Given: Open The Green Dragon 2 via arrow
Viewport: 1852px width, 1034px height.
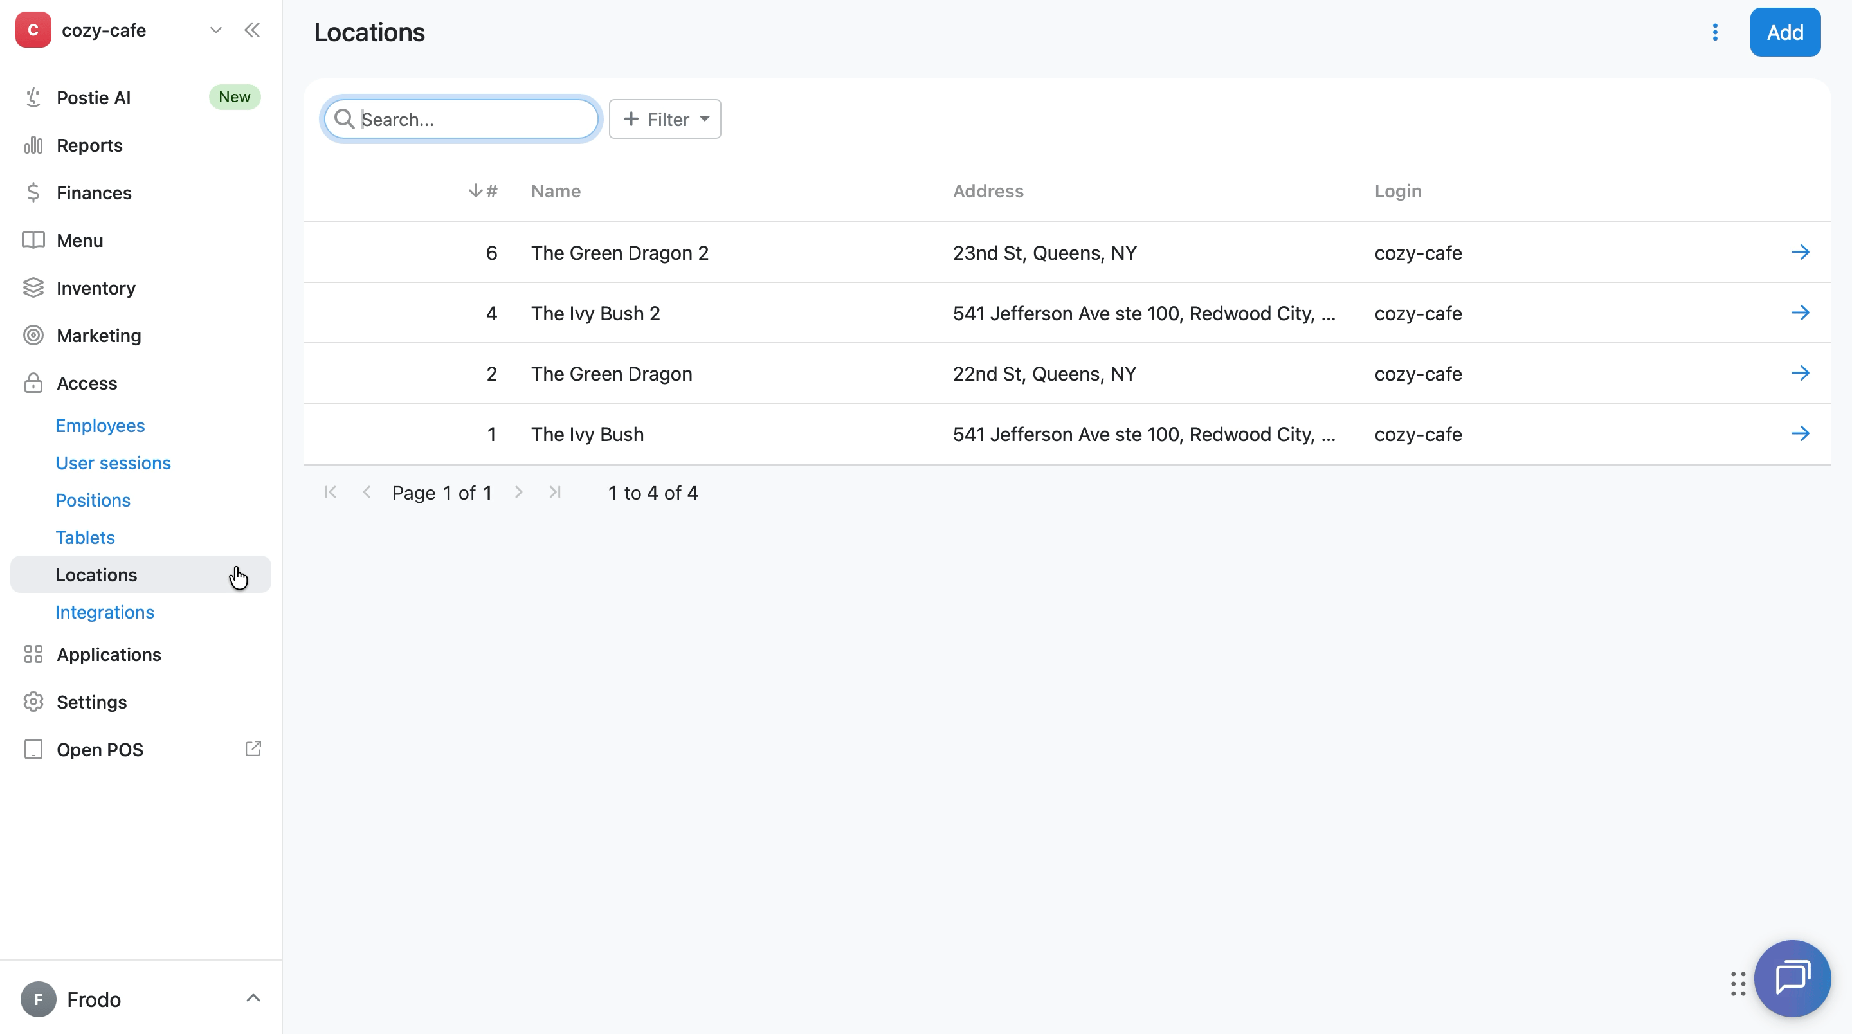Looking at the screenshot, I should (1799, 252).
